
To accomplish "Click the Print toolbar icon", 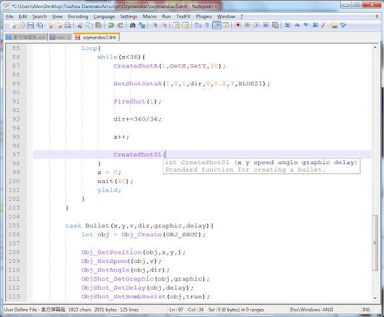I will (67, 25).
